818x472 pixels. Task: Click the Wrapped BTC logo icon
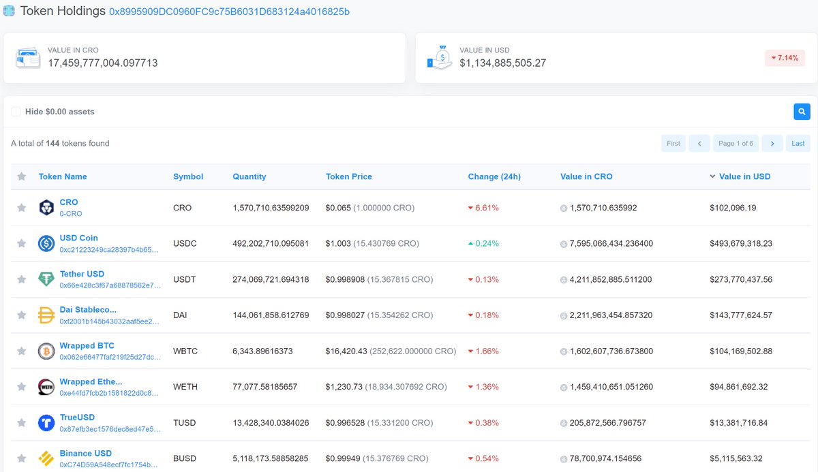pos(46,350)
